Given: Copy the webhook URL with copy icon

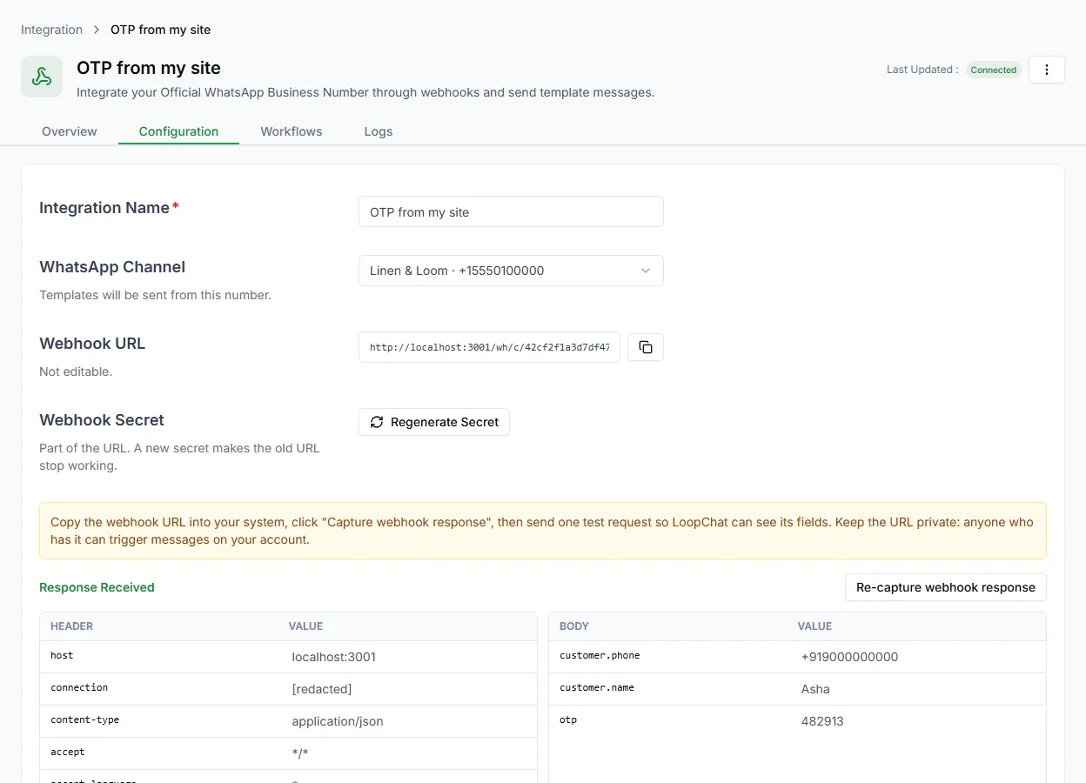Looking at the screenshot, I should point(646,347).
